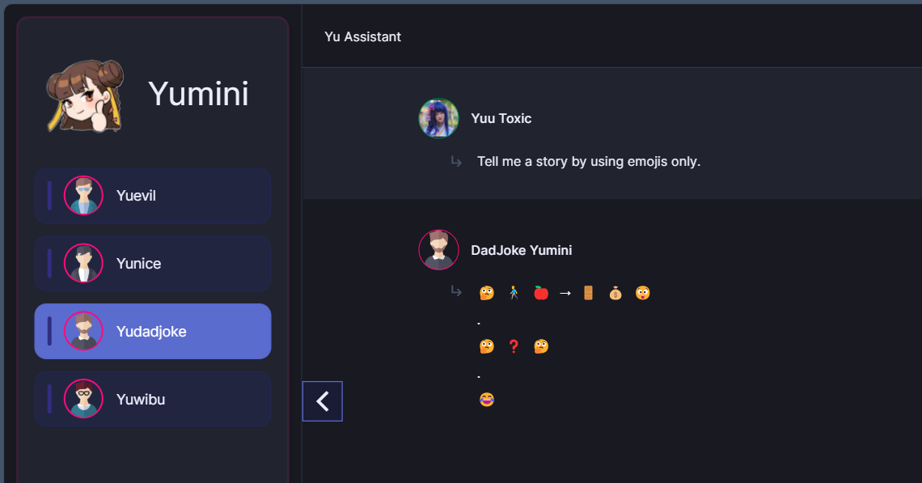Image resolution: width=922 pixels, height=483 pixels.
Task: Click the Yudadjoke avatar icon
Action: pos(83,331)
